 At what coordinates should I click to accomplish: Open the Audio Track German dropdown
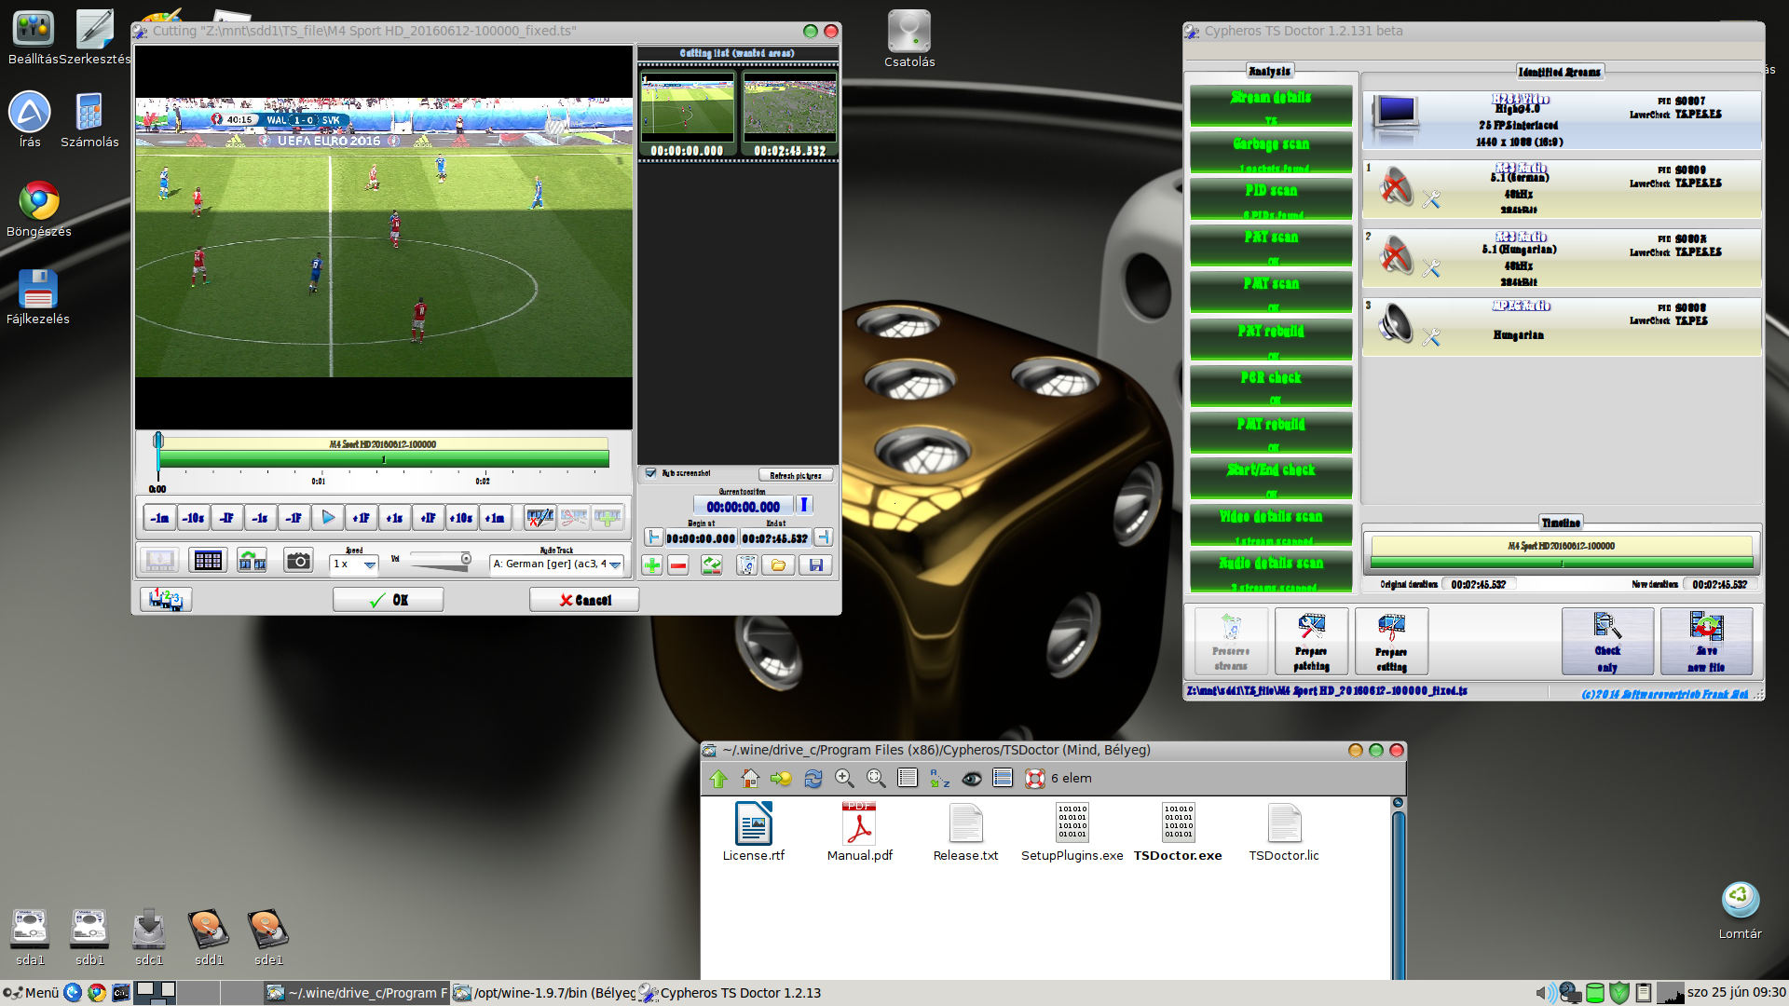click(556, 564)
